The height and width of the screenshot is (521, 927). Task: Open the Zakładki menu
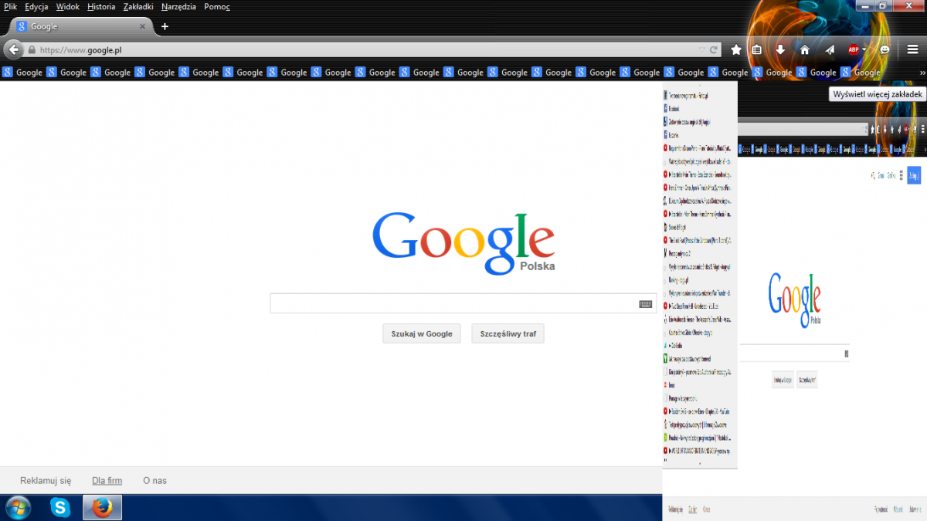138,6
